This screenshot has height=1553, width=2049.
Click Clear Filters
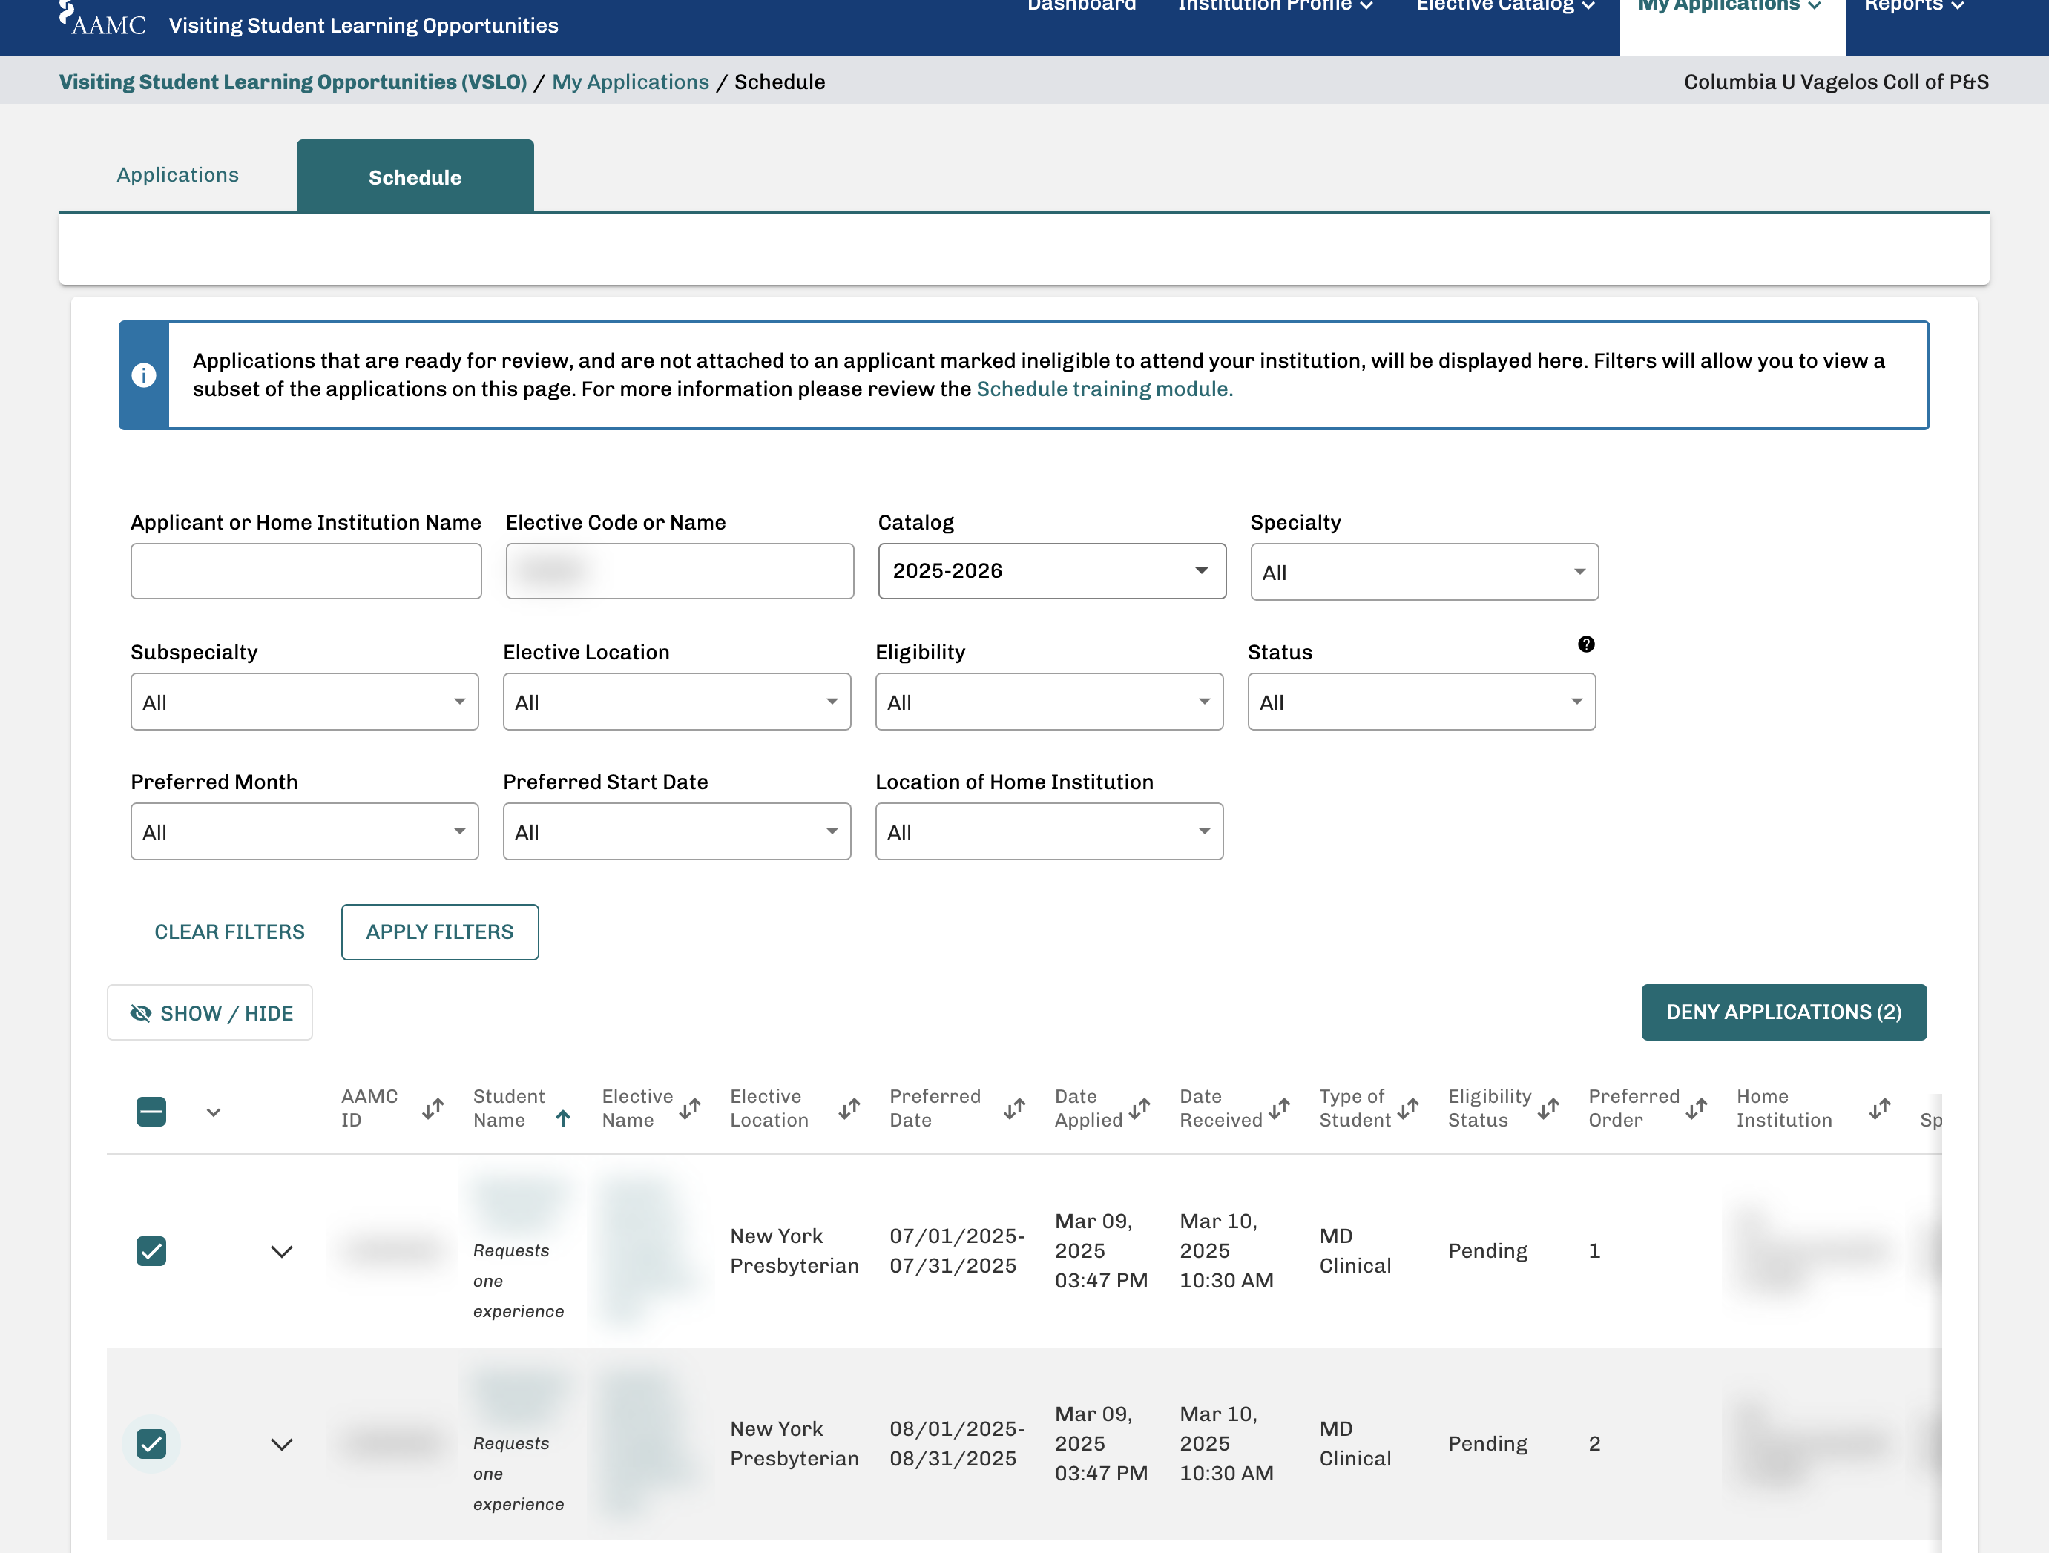tap(228, 932)
